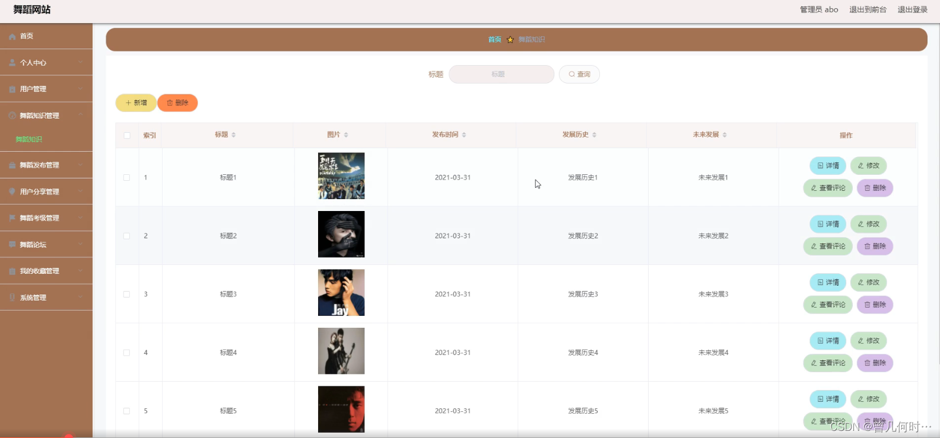Open the 首页 sidebar menu item
This screenshot has height=438, width=940.
(x=46, y=36)
